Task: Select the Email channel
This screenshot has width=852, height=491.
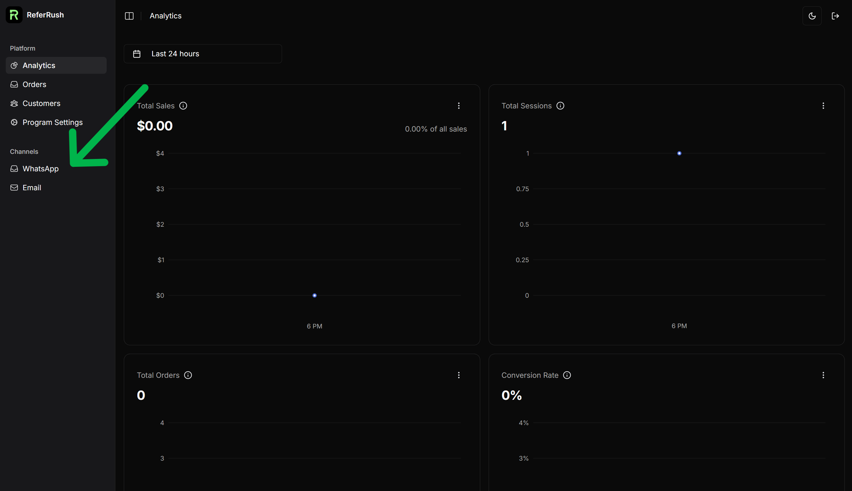Action: 32,188
